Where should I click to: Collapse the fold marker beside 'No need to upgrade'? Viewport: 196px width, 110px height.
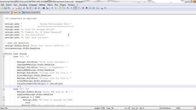coord(4,100)
